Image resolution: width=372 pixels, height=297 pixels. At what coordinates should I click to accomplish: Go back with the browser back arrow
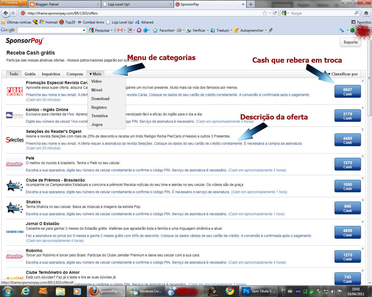(x=6, y=13)
